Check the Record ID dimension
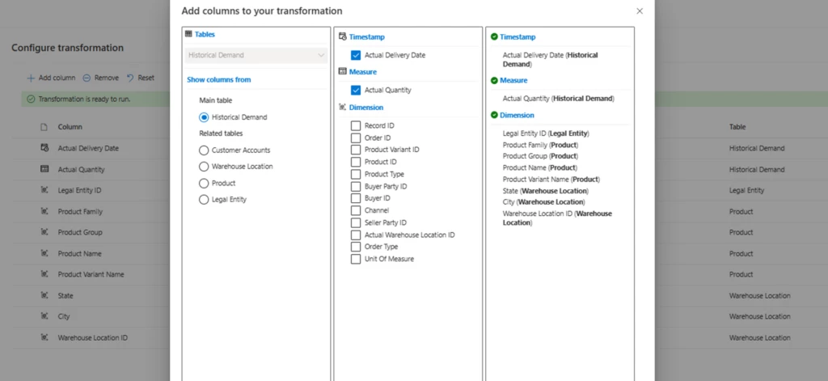Screen dimensions: 828x381 [356, 125]
